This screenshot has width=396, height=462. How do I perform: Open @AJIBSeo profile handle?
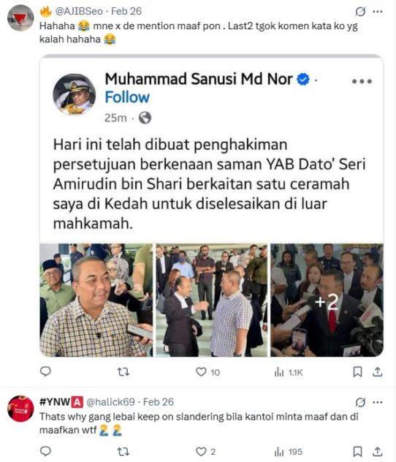pyautogui.click(x=79, y=11)
